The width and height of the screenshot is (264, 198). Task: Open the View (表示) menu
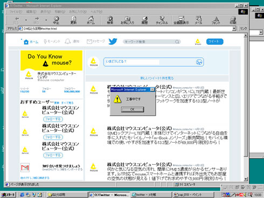[x=45, y=12]
